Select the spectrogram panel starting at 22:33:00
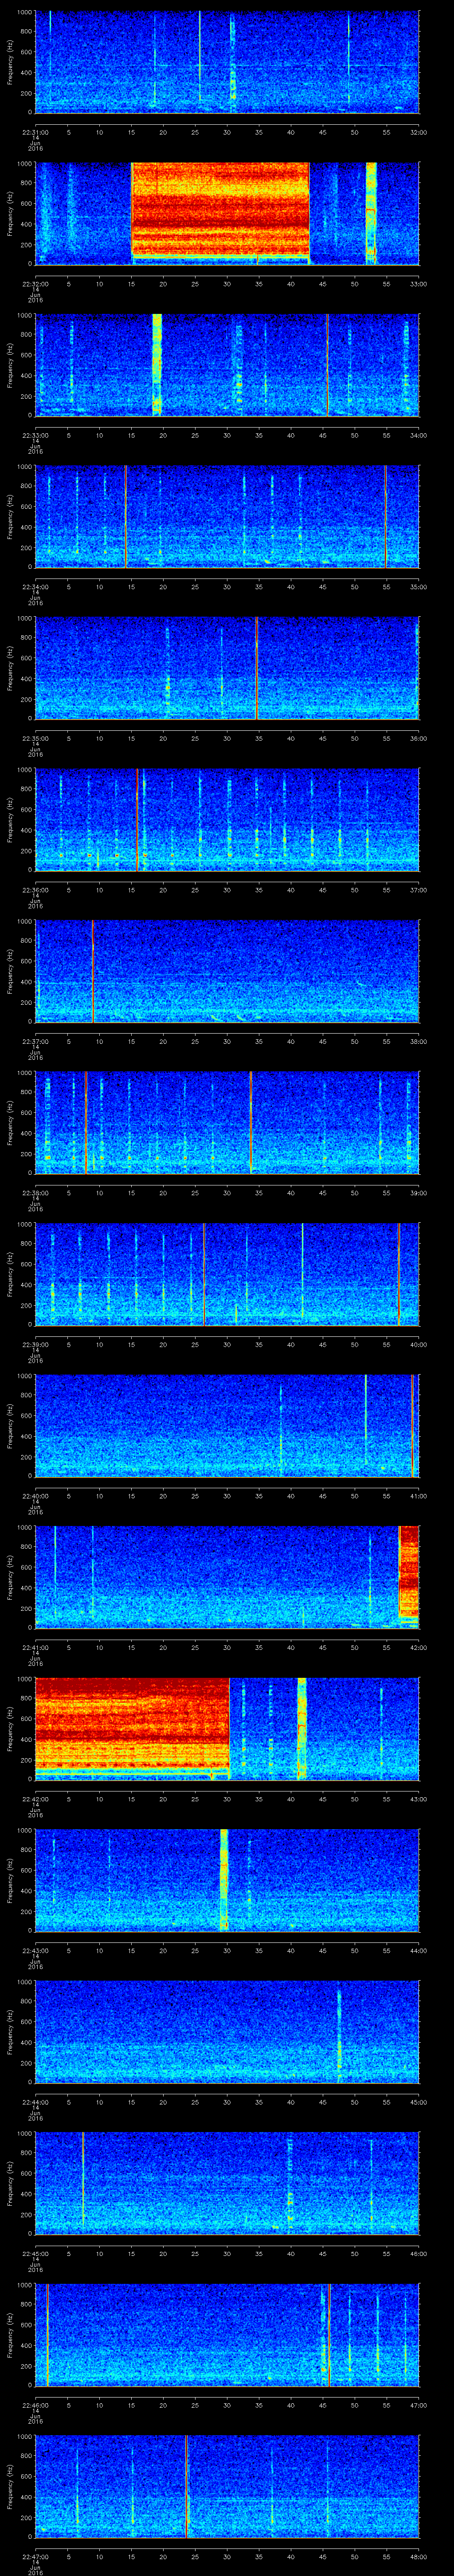The image size is (454, 2576). coord(227,364)
